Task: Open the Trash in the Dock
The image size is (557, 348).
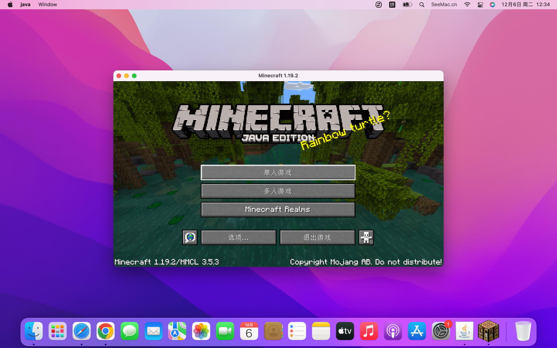Action: pyautogui.click(x=523, y=331)
